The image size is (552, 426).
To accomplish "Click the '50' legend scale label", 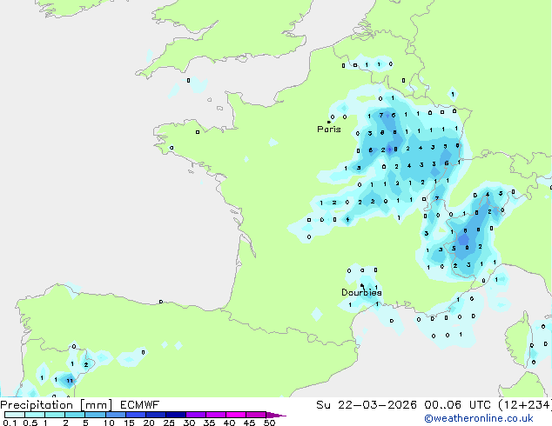I will (x=270, y=423).
